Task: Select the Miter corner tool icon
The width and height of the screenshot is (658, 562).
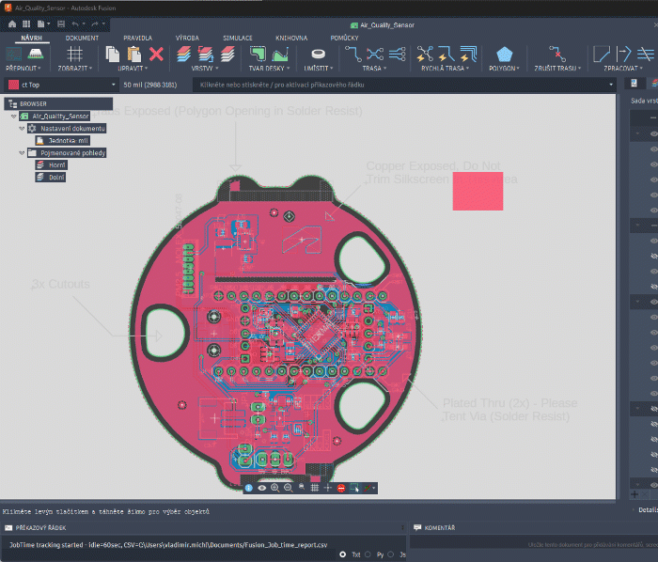Action: (x=602, y=55)
